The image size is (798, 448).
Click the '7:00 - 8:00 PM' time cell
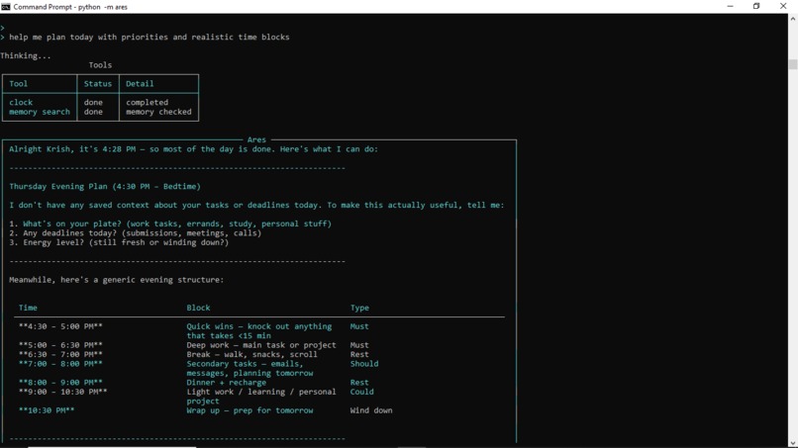click(60, 364)
